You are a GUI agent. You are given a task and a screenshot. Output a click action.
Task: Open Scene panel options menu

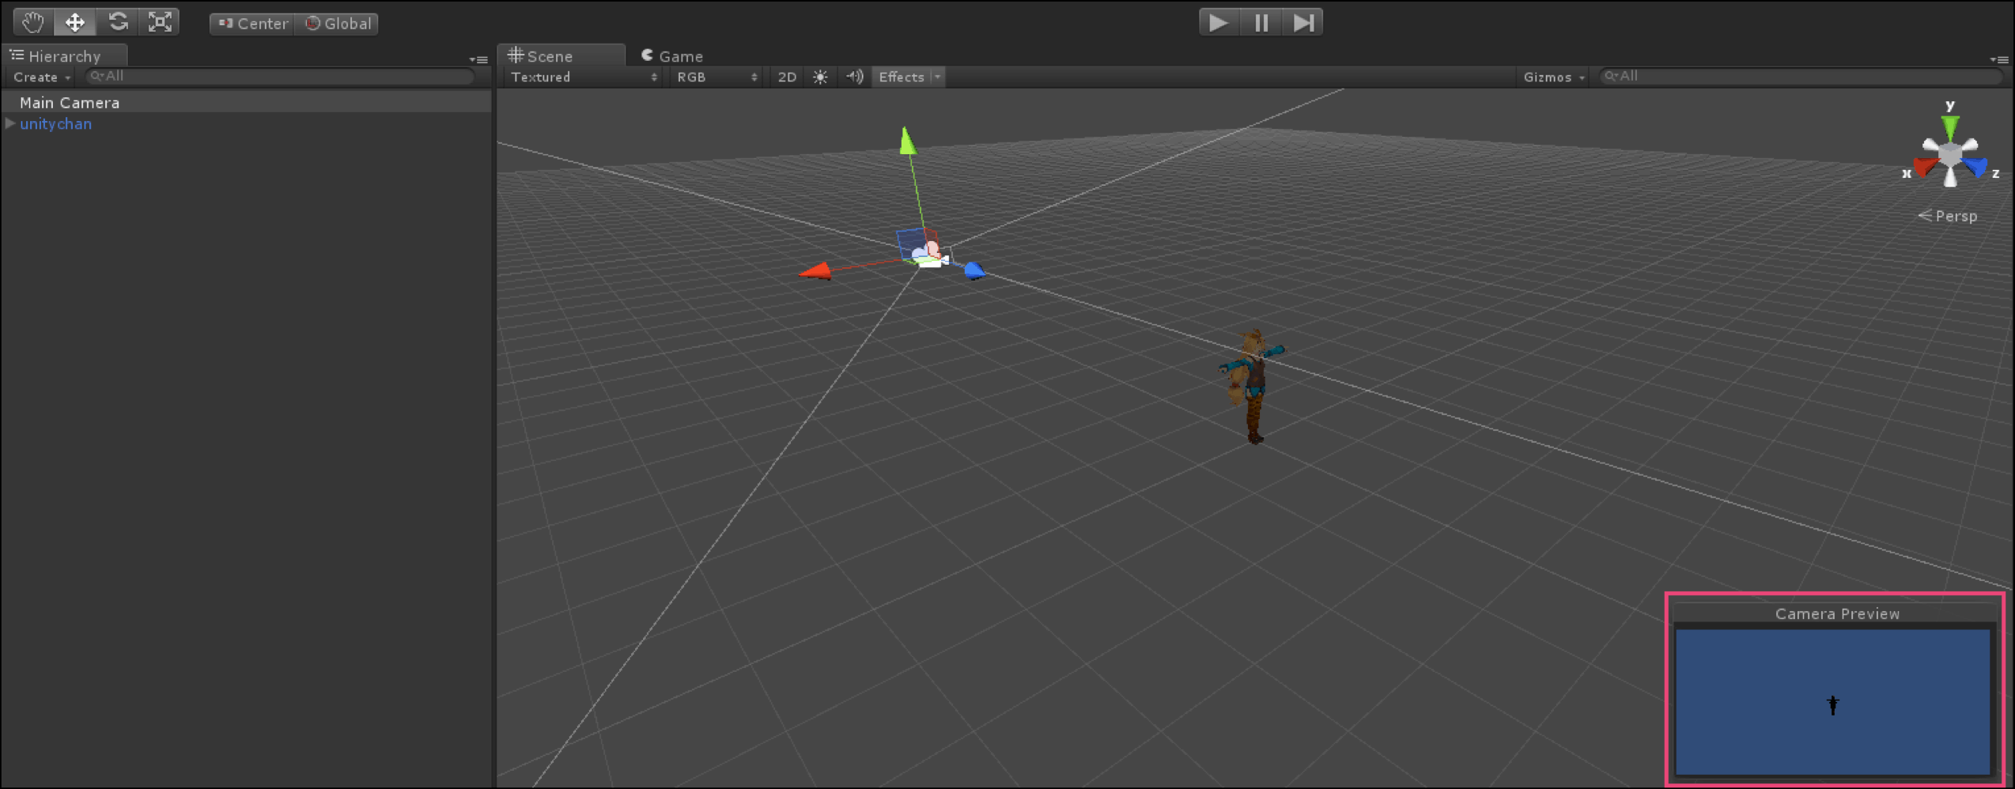click(x=1999, y=59)
